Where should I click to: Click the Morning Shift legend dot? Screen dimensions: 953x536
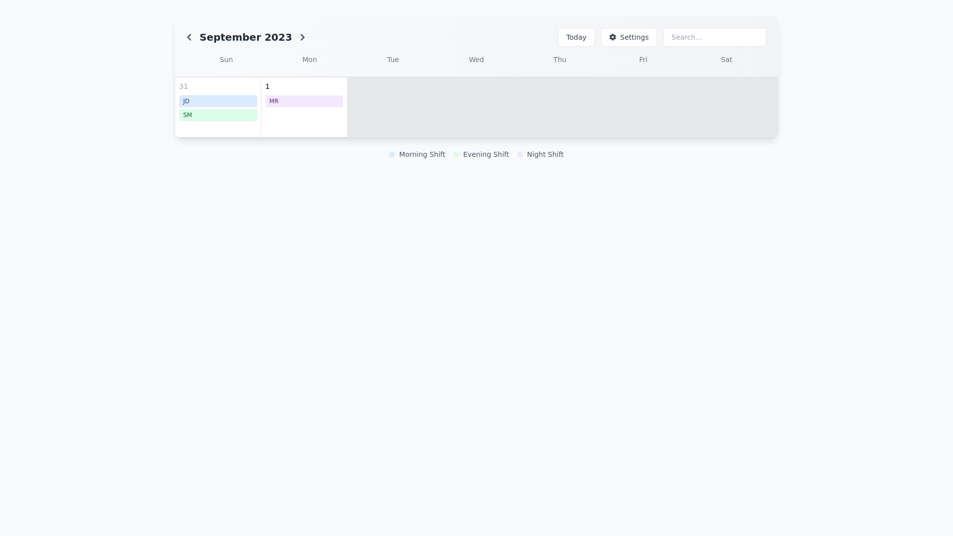point(392,154)
